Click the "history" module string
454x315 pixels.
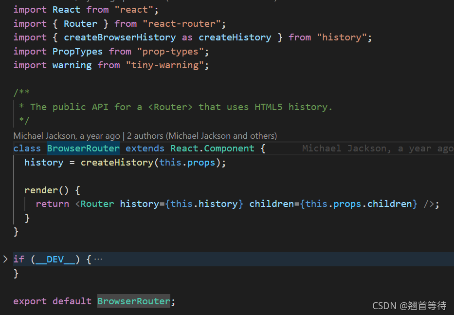[342, 37]
